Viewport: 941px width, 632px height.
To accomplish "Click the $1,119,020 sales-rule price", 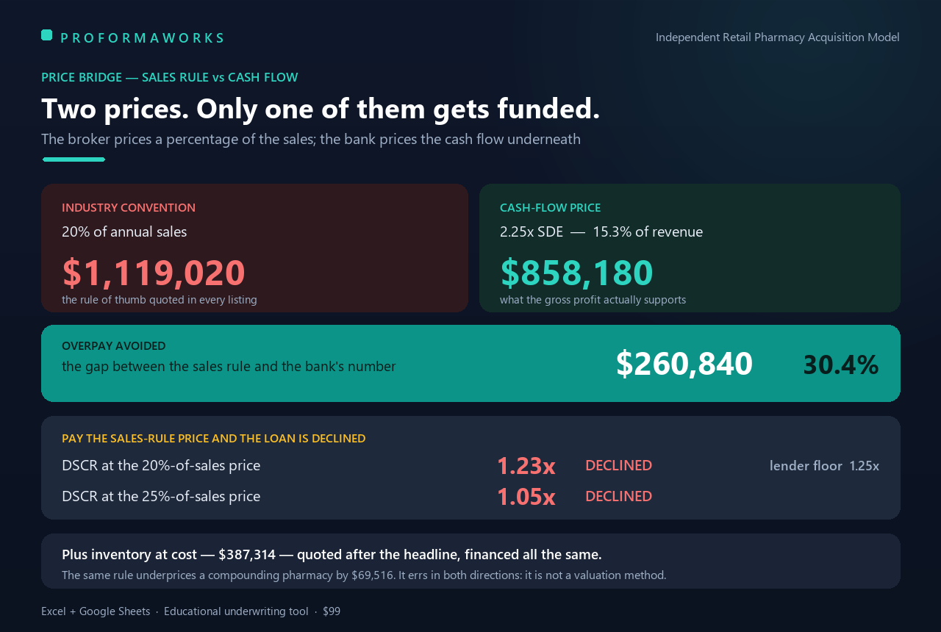I will coord(154,273).
